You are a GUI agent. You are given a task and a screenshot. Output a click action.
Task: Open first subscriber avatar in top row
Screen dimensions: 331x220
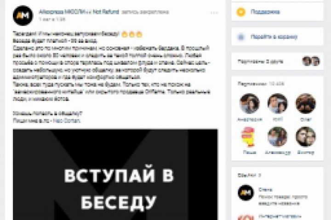click(250, 104)
